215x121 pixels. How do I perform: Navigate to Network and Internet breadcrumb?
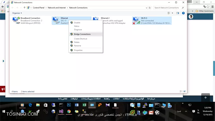[57, 8]
